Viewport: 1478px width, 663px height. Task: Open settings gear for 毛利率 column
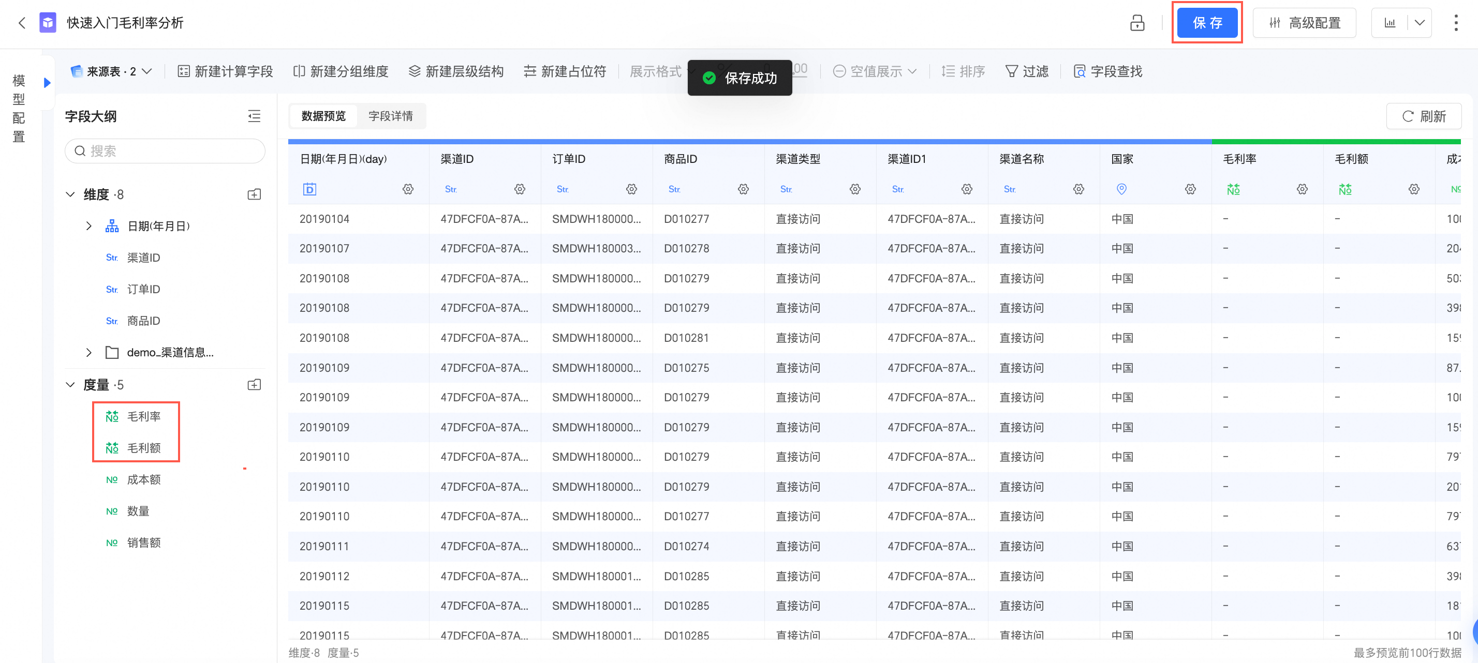pyautogui.click(x=1302, y=189)
